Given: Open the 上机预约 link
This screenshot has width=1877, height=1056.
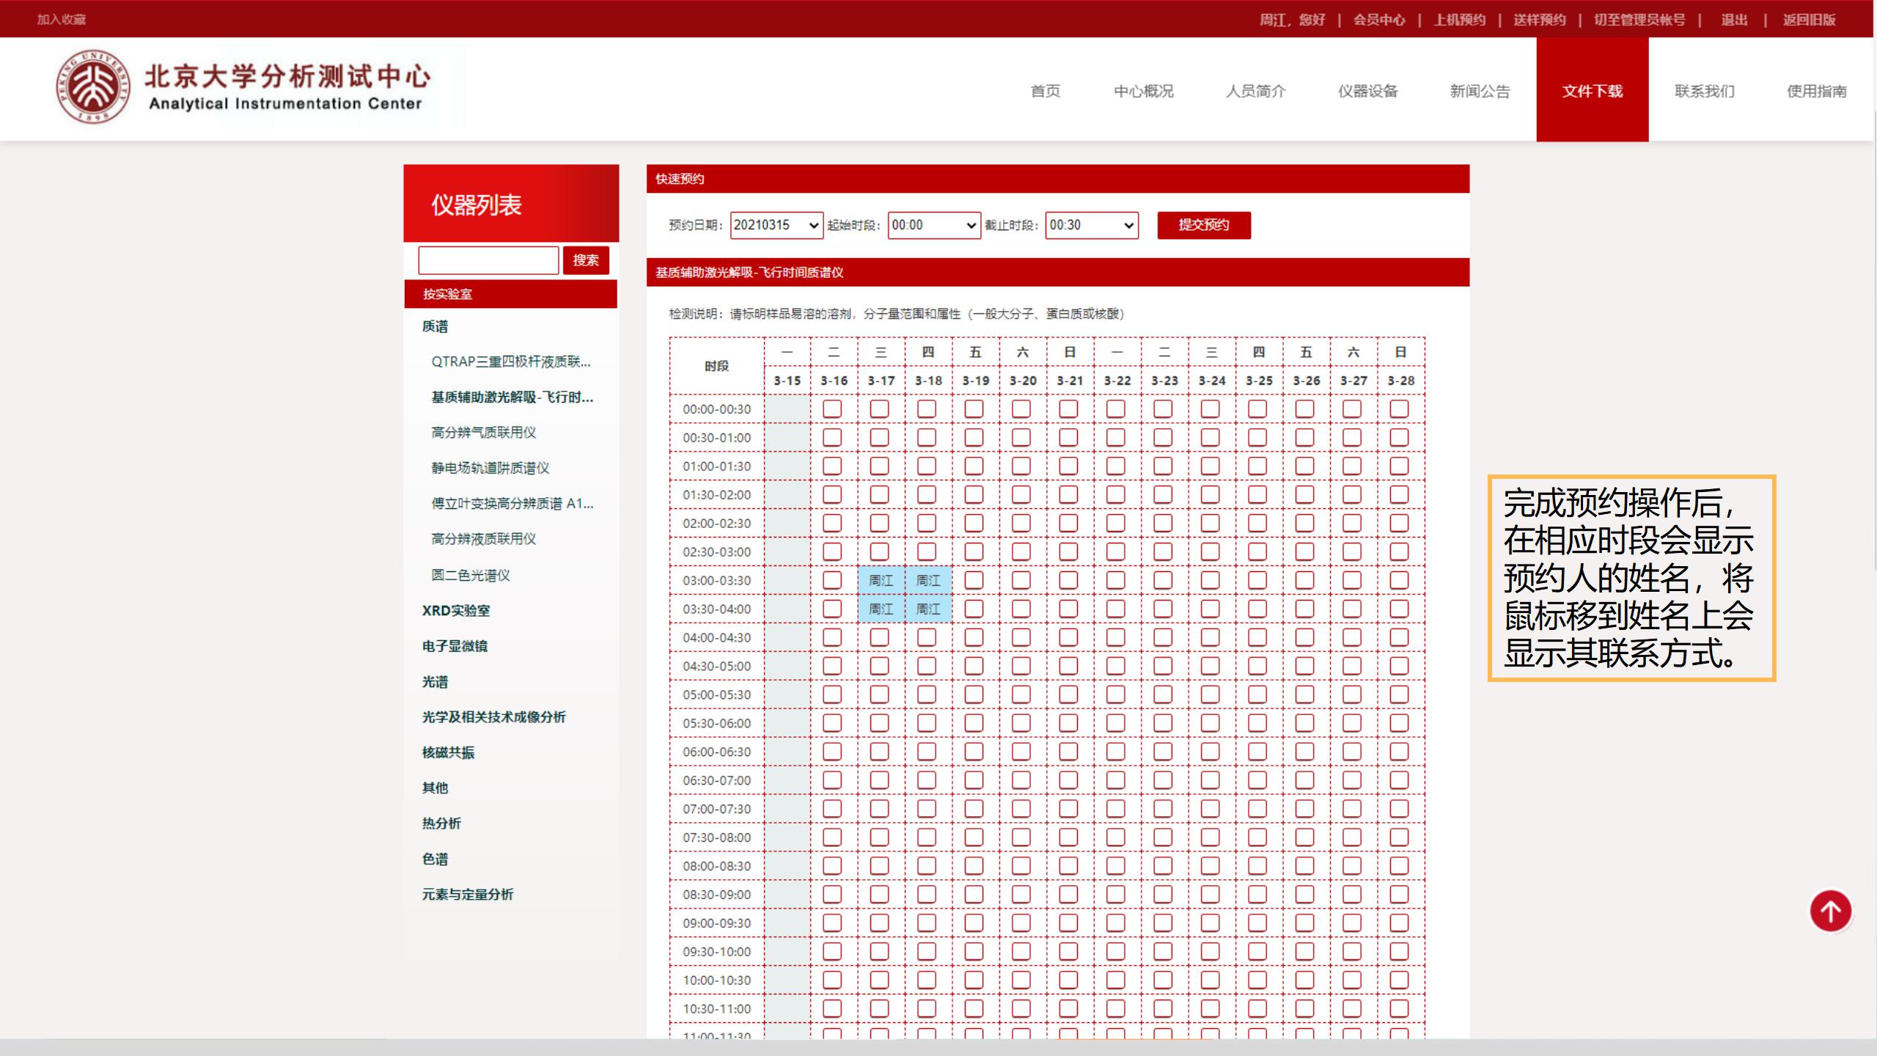Looking at the screenshot, I should [x=1460, y=20].
